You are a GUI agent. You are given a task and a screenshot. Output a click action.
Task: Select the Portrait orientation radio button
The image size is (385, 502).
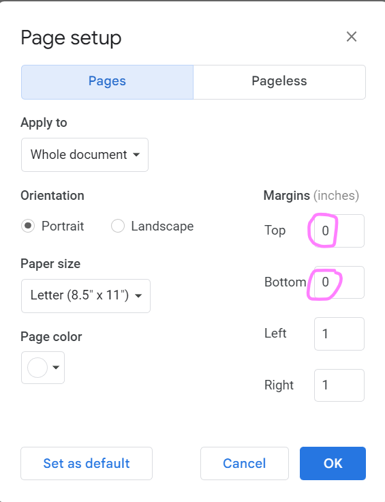[28, 226]
